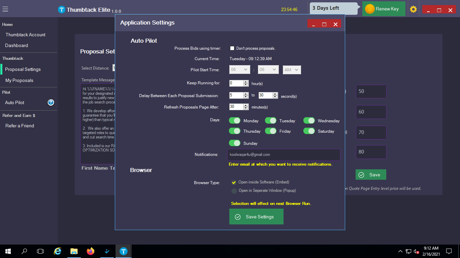Click the checkmark icon on Save Settings
The width and height of the screenshot is (460, 258).
pyautogui.click(x=238, y=217)
